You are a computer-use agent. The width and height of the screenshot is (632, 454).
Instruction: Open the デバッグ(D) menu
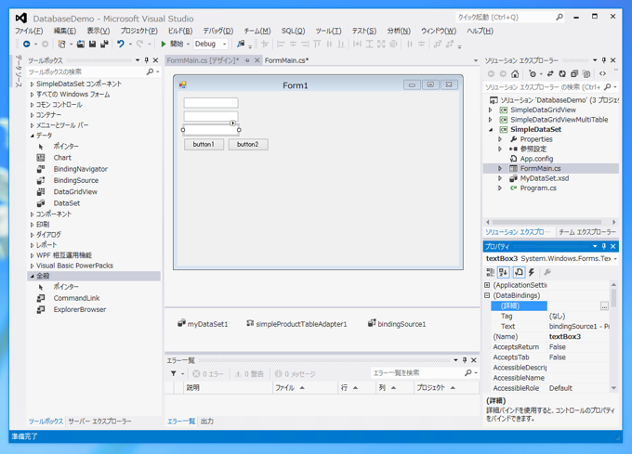pos(218,31)
